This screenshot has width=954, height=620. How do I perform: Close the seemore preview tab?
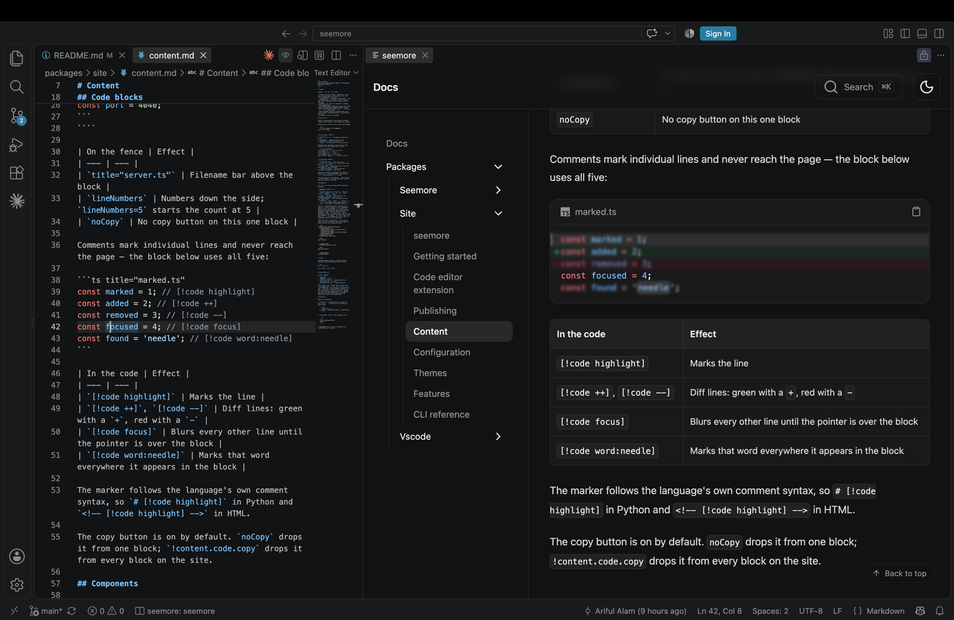(x=425, y=55)
